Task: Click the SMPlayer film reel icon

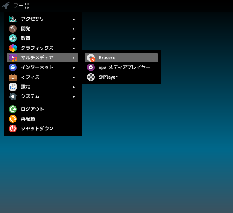Action: (91, 77)
